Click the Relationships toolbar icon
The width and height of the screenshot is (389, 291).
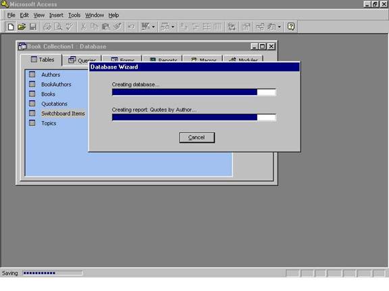260,27
